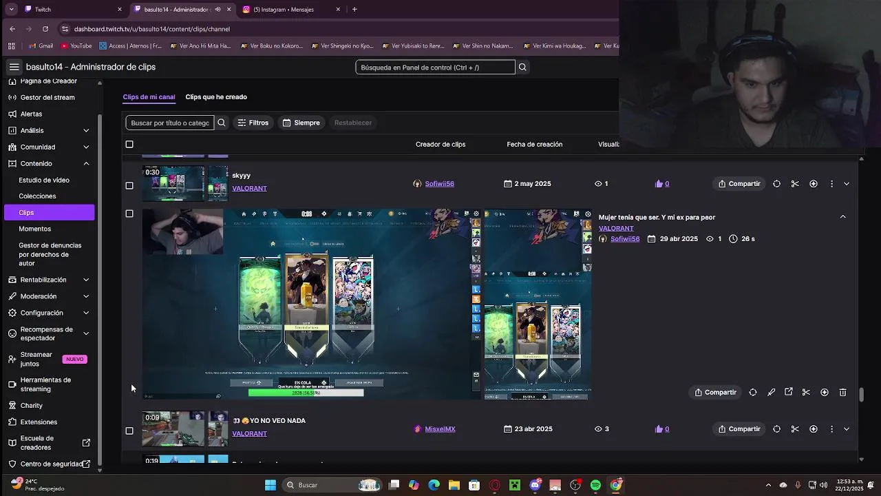Switch to Clips que he creado tab
The height and width of the screenshot is (496, 881).
216,97
